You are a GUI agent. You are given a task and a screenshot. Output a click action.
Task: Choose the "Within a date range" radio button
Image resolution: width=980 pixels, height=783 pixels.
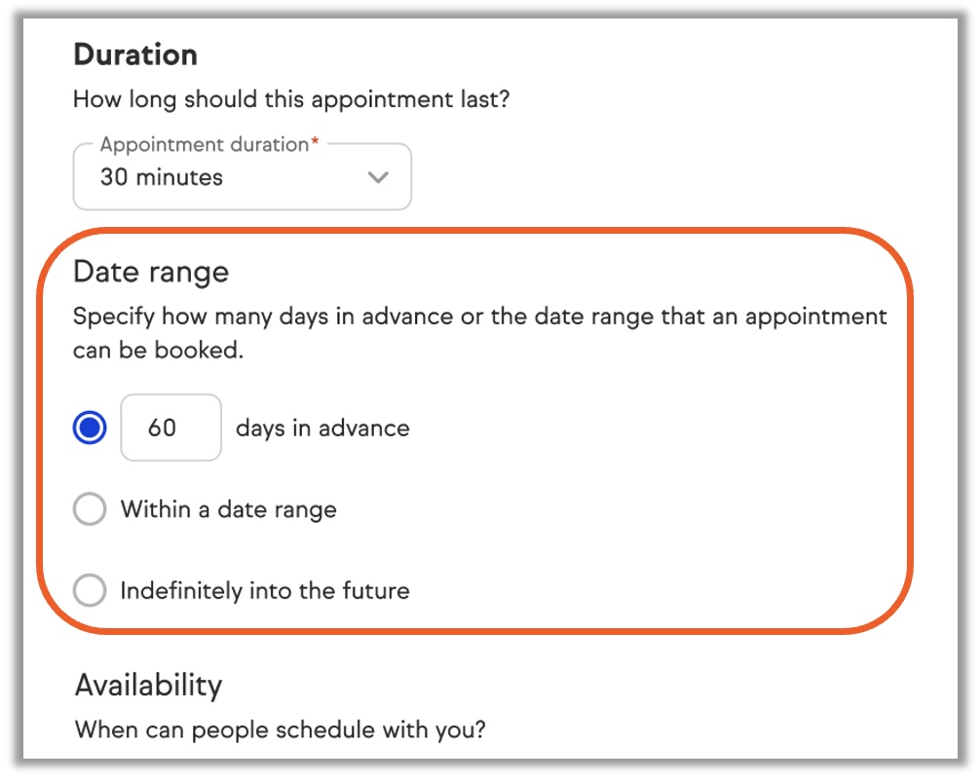(90, 509)
